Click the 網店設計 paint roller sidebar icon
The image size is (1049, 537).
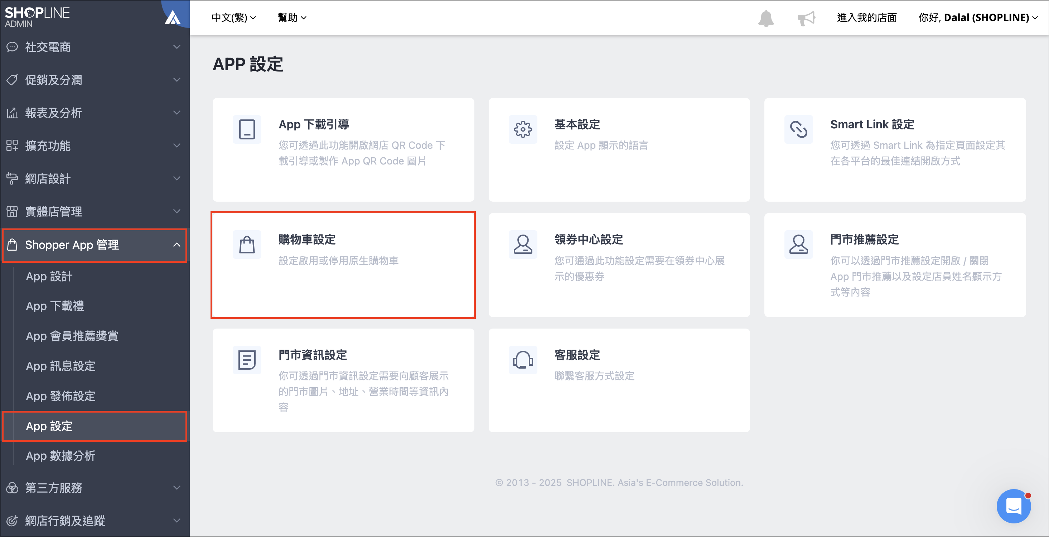click(x=12, y=178)
